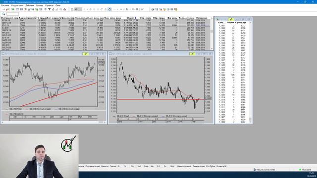Open the Действия menu

(x=30, y=5)
